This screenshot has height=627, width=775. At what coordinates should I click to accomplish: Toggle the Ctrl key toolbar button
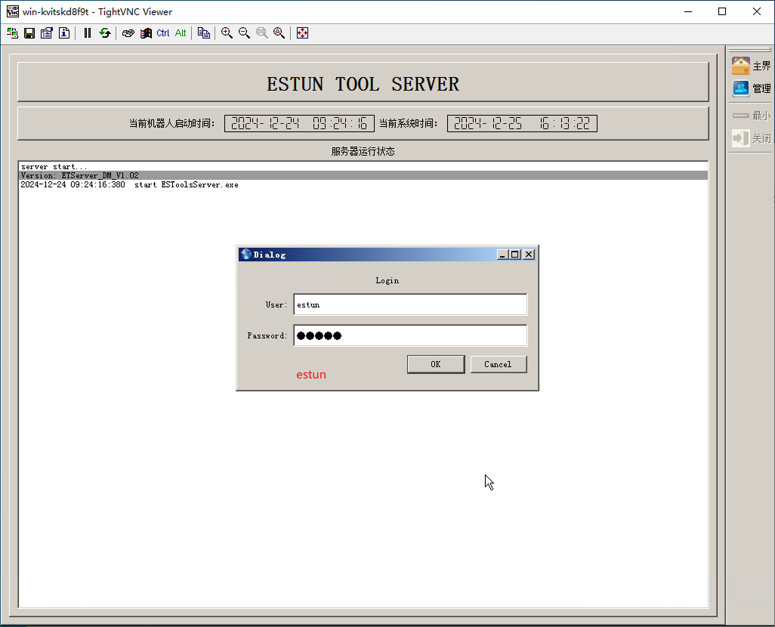click(163, 33)
